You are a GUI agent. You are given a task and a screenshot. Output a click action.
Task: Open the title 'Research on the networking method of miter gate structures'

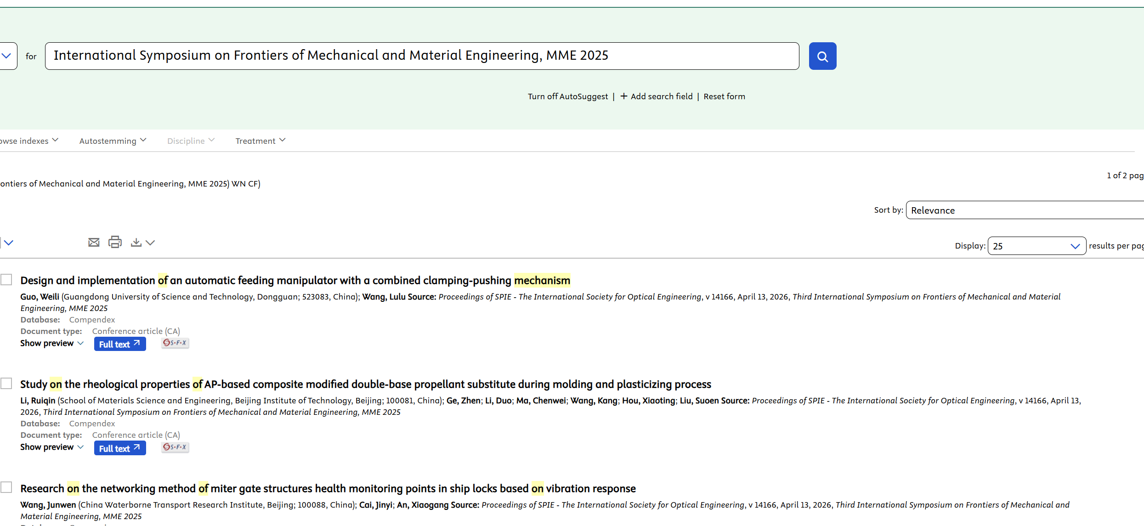pos(328,488)
